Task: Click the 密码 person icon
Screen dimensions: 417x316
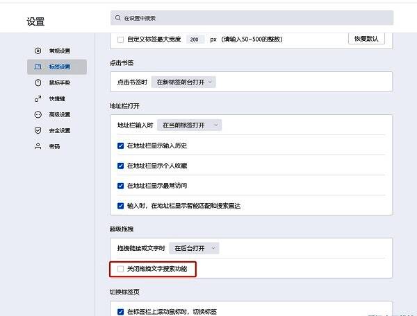Action: [x=38, y=146]
